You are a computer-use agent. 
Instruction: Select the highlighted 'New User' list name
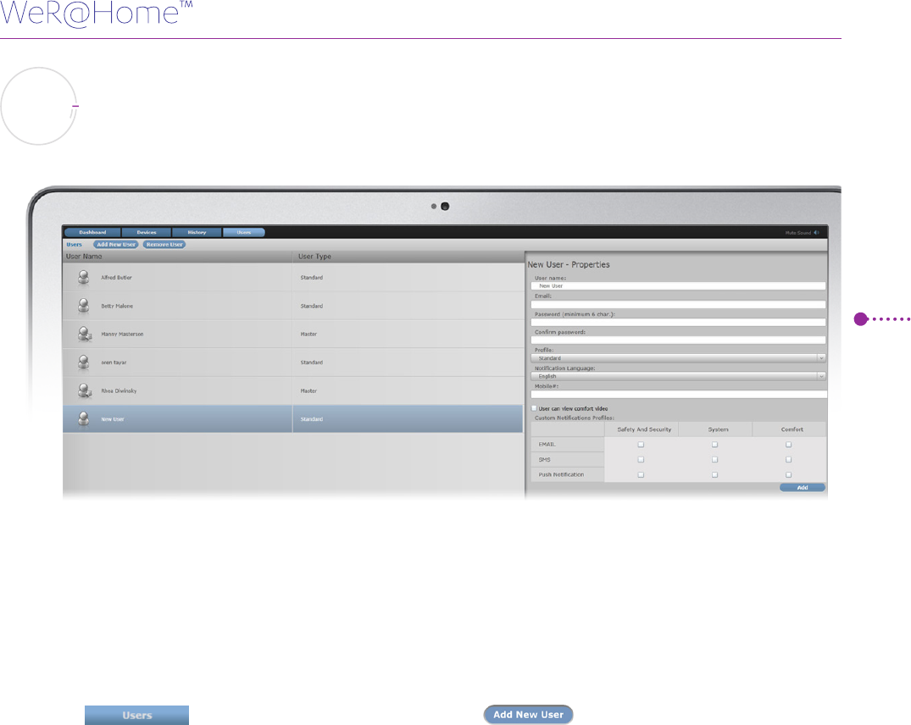[112, 419]
